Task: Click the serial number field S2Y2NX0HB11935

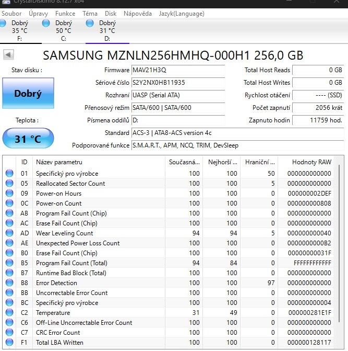Action: pyautogui.click(x=178, y=83)
